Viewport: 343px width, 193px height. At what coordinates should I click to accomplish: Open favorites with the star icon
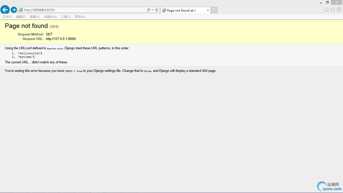coord(333,10)
